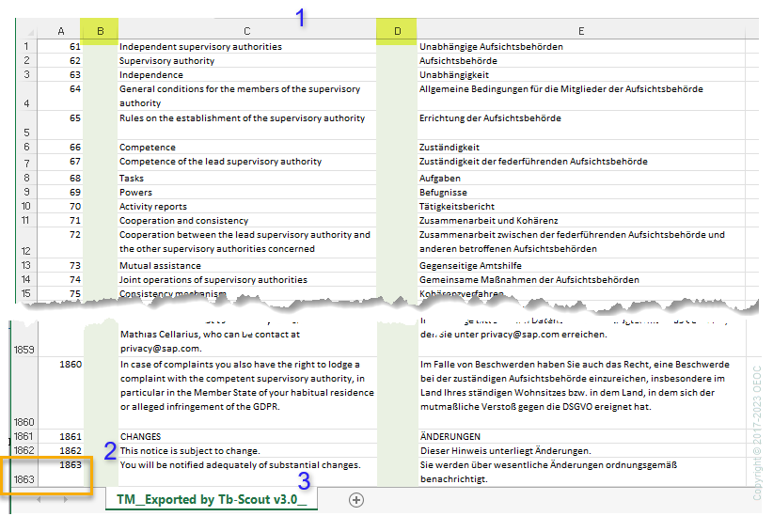Screen dimensions: 773x516
Task: Click the next sheet navigation arrow
Action: coord(63,500)
